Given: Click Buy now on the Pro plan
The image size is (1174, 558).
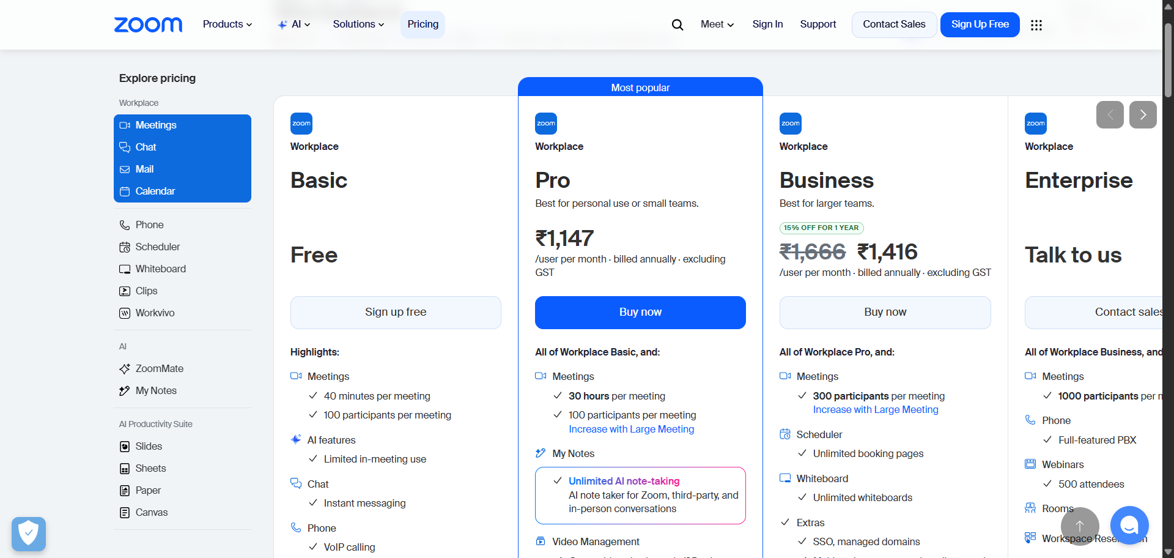Looking at the screenshot, I should click(x=640, y=313).
